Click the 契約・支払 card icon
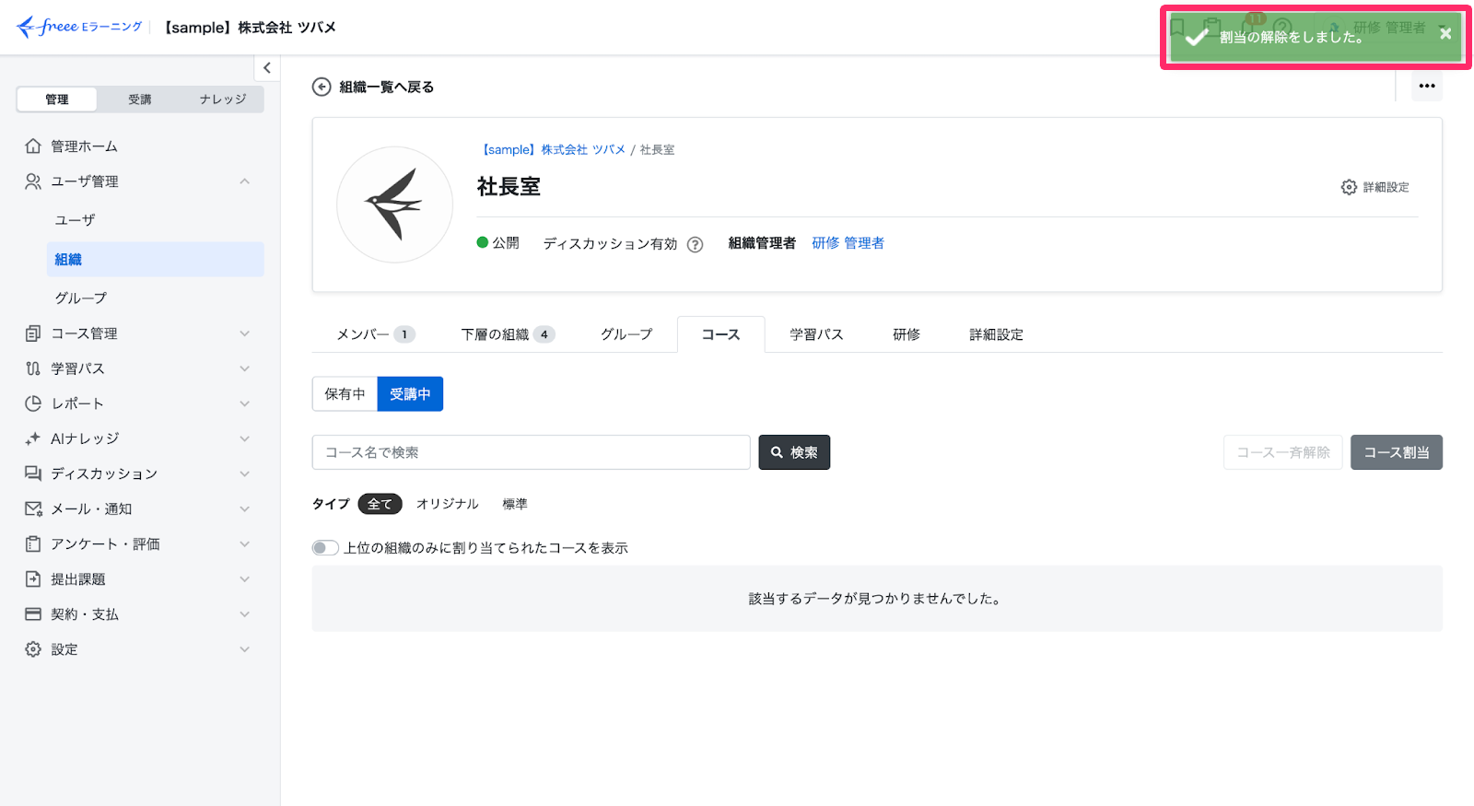Image resolution: width=1474 pixels, height=806 pixels. [x=33, y=614]
